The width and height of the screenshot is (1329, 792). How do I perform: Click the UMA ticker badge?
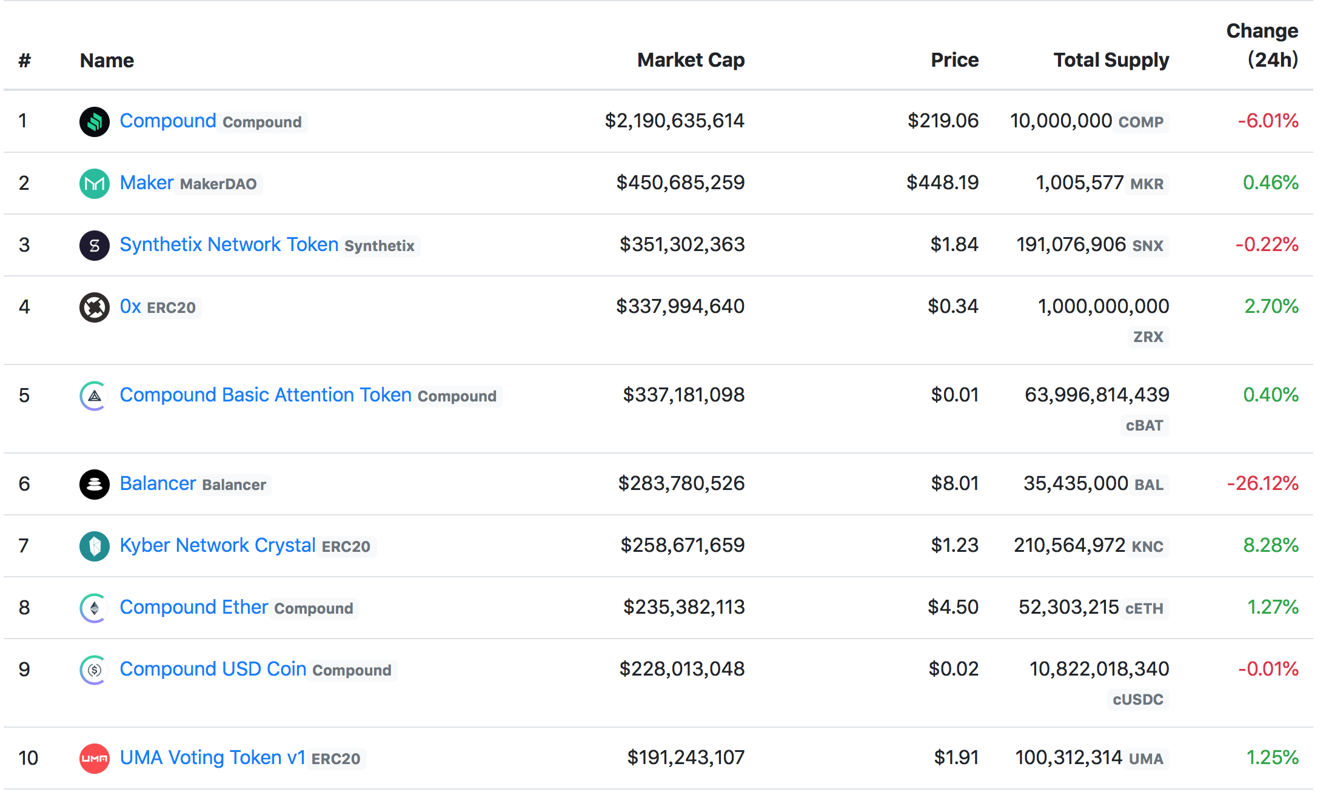(x=1146, y=759)
